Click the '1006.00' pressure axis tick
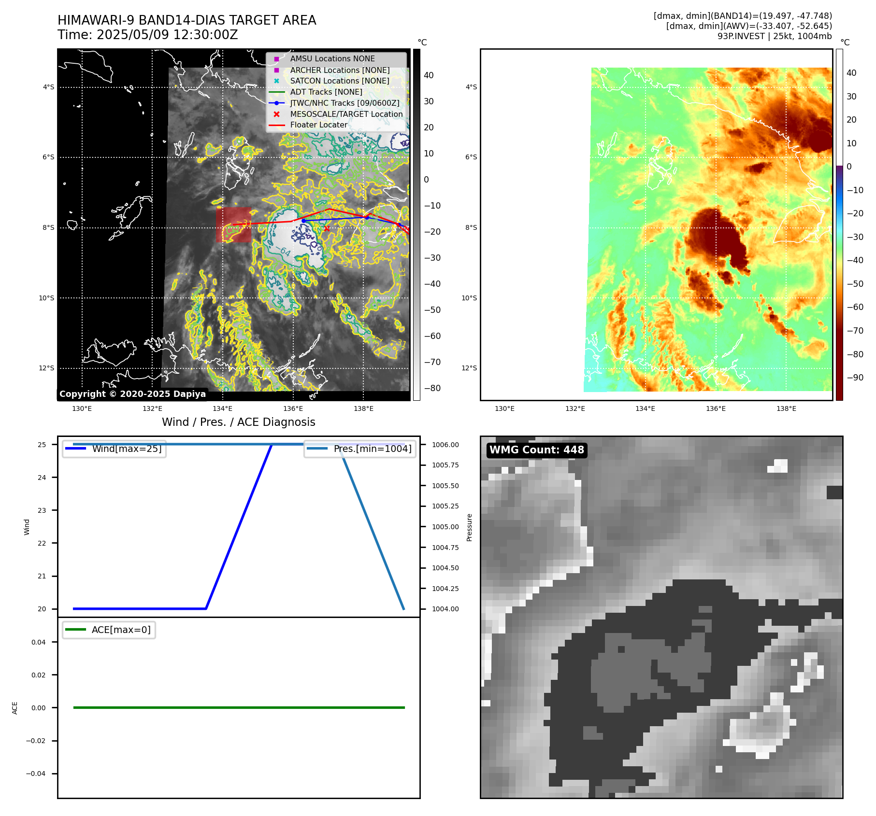Image resolution: width=876 pixels, height=816 pixels. (445, 445)
